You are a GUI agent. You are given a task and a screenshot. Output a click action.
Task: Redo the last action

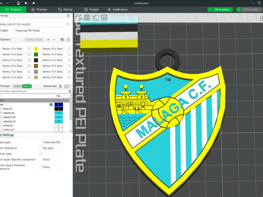point(33,3)
